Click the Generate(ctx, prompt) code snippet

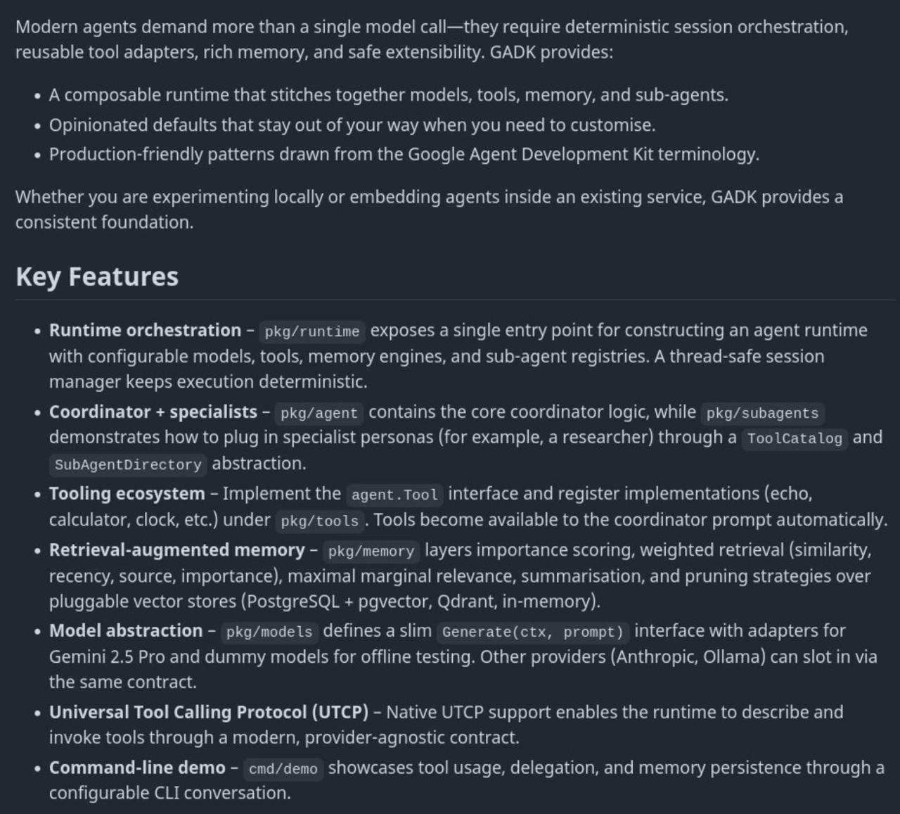pyautogui.click(x=533, y=632)
